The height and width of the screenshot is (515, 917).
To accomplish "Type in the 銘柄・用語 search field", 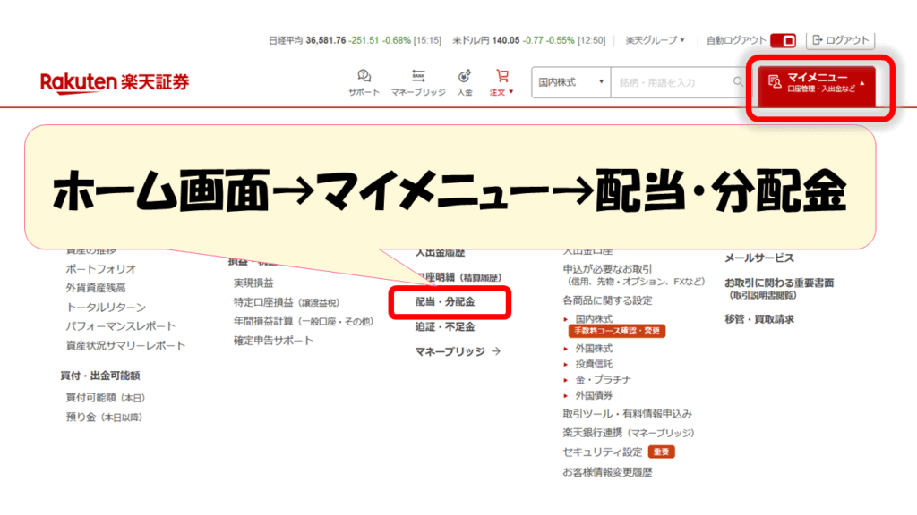I will [x=672, y=82].
